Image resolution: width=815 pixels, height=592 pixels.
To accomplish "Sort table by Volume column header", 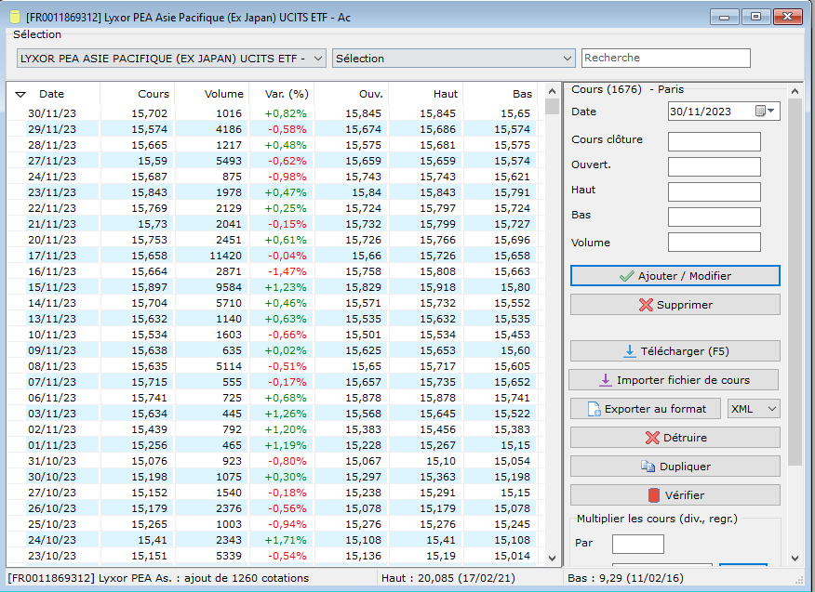I will tap(212, 94).
